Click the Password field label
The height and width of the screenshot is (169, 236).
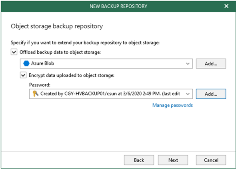(x=40, y=85)
